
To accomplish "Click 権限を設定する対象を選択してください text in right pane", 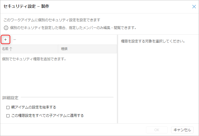I will (x=153, y=41).
